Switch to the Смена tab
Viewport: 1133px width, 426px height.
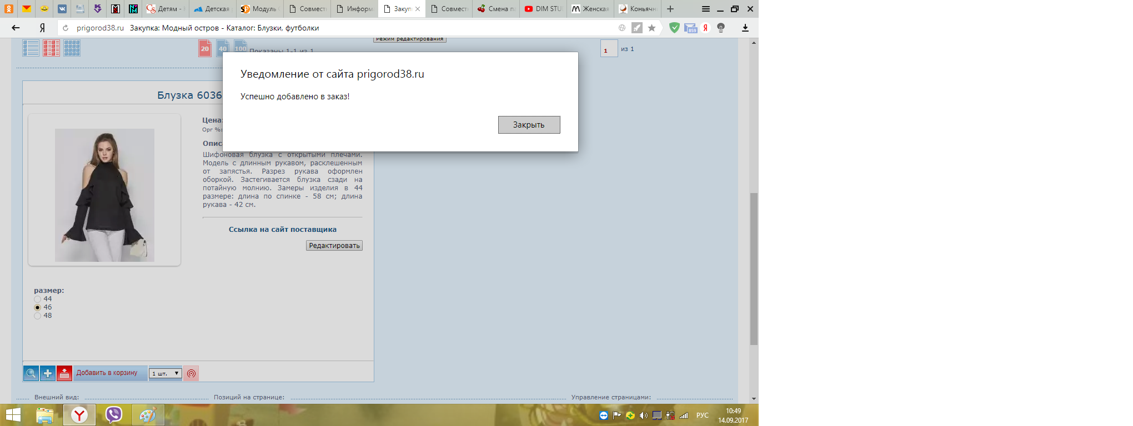click(x=496, y=8)
